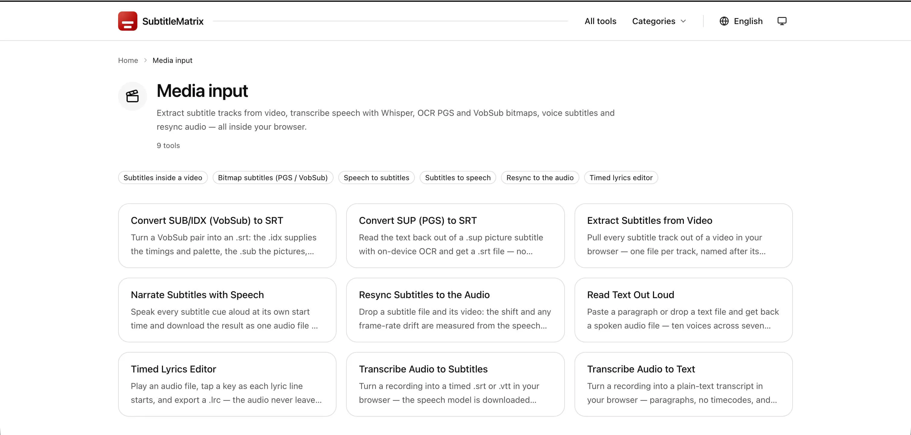Open the English language selector
The height and width of the screenshot is (435, 911).
point(741,21)
